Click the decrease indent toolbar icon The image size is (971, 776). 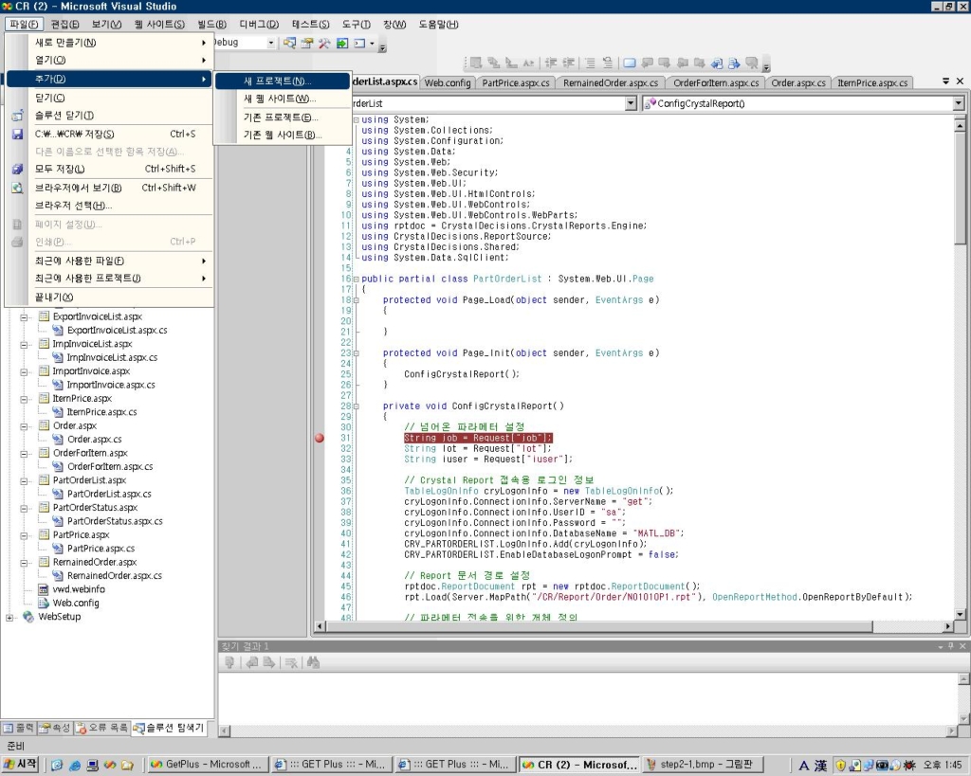tap(551, 63)
